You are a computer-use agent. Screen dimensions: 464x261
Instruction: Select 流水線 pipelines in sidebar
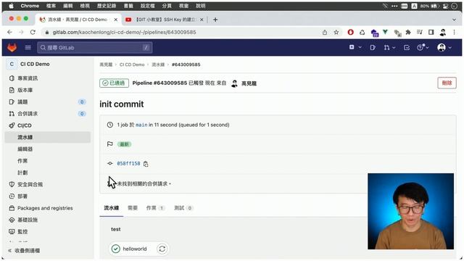click(x=47, y=137)
